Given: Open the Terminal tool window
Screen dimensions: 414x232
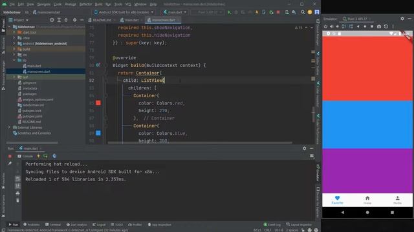Looking at the screenshot, I should (53, 225).
